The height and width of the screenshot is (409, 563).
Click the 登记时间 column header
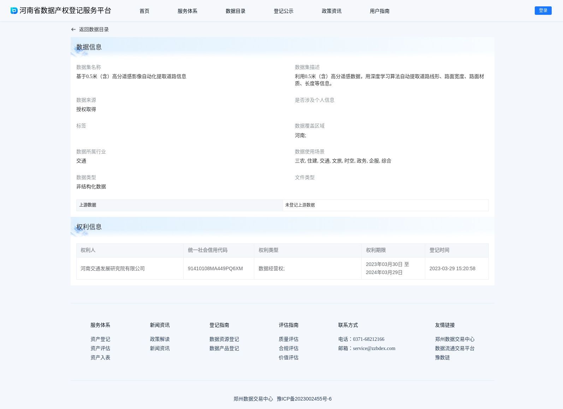(457, 250)
